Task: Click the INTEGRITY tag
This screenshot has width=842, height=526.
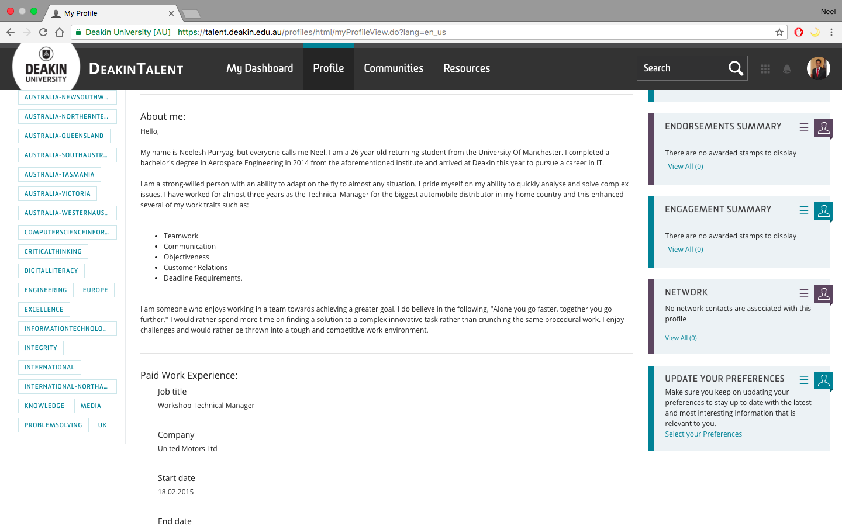Action: (x=41, y=348)
